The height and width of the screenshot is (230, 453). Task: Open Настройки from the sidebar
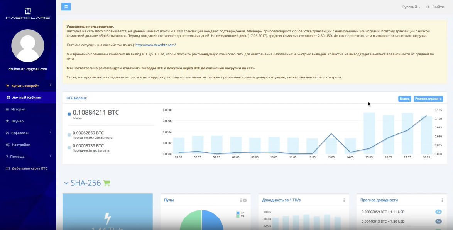point(21,145)
